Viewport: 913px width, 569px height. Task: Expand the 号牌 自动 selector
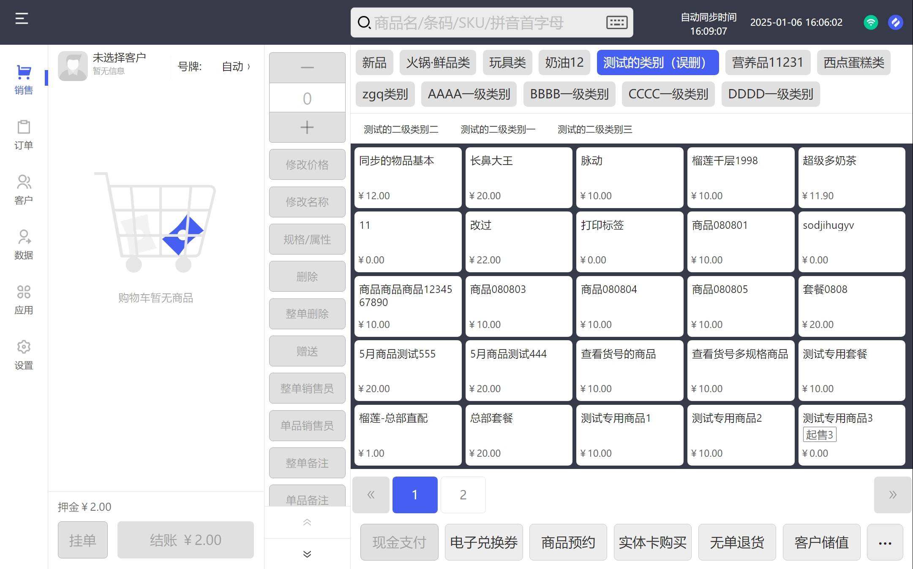[236, 67]
